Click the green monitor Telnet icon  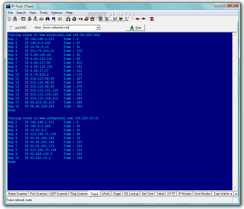coord(100,19)
